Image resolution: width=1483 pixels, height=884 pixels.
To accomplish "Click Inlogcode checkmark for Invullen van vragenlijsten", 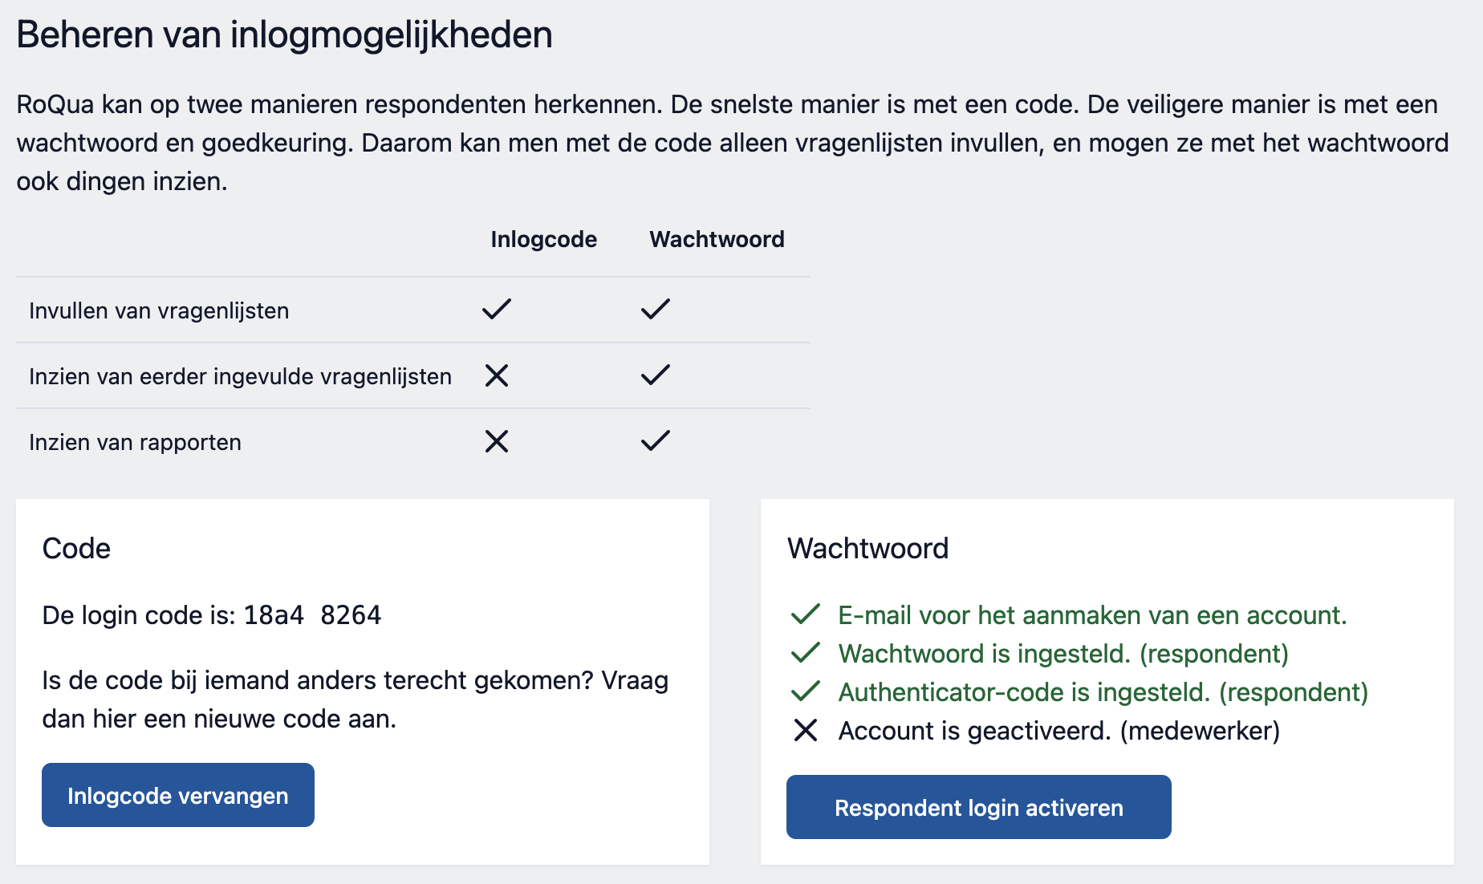I will pos(497,310).
